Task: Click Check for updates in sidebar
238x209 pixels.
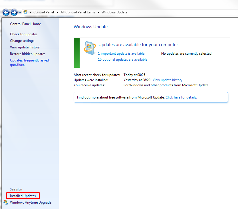Action: (24, 34)
